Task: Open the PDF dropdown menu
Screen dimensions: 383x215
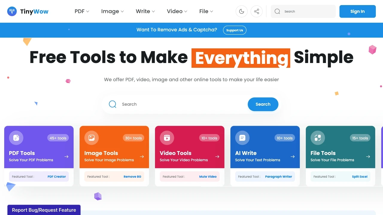Action: pos(81,11)
